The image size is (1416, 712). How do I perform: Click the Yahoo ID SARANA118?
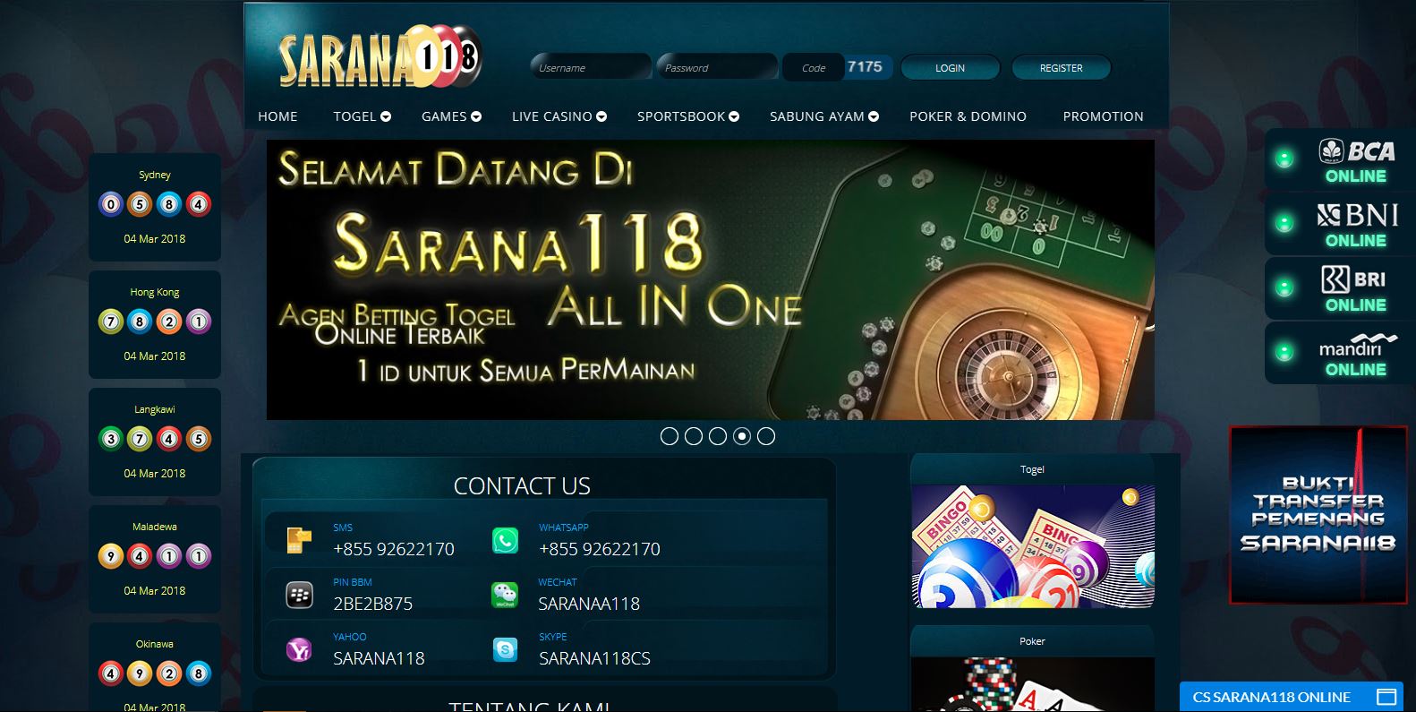point(379,658)
